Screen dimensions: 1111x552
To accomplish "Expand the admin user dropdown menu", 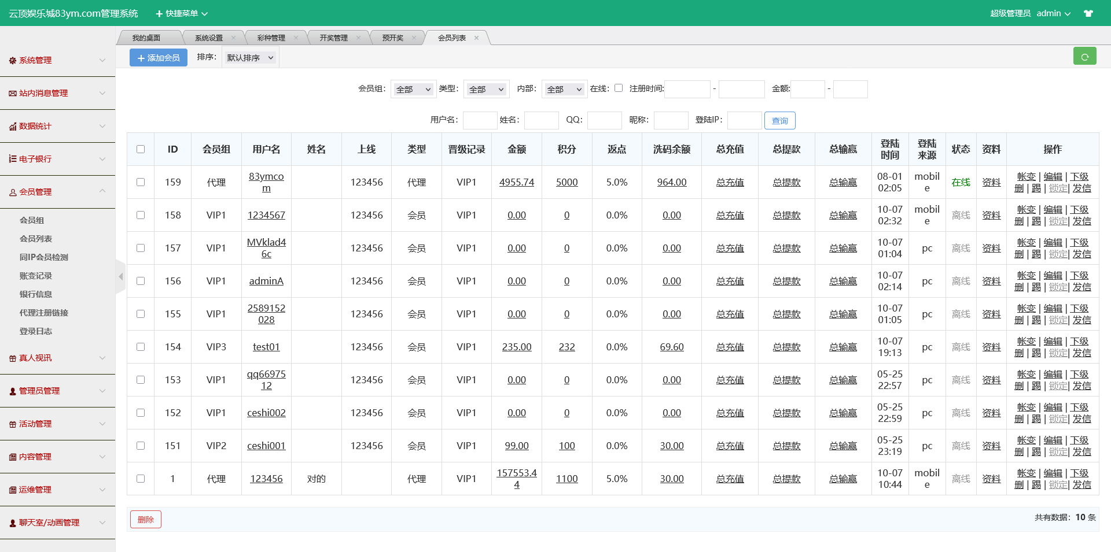I will pos(1053,13).
